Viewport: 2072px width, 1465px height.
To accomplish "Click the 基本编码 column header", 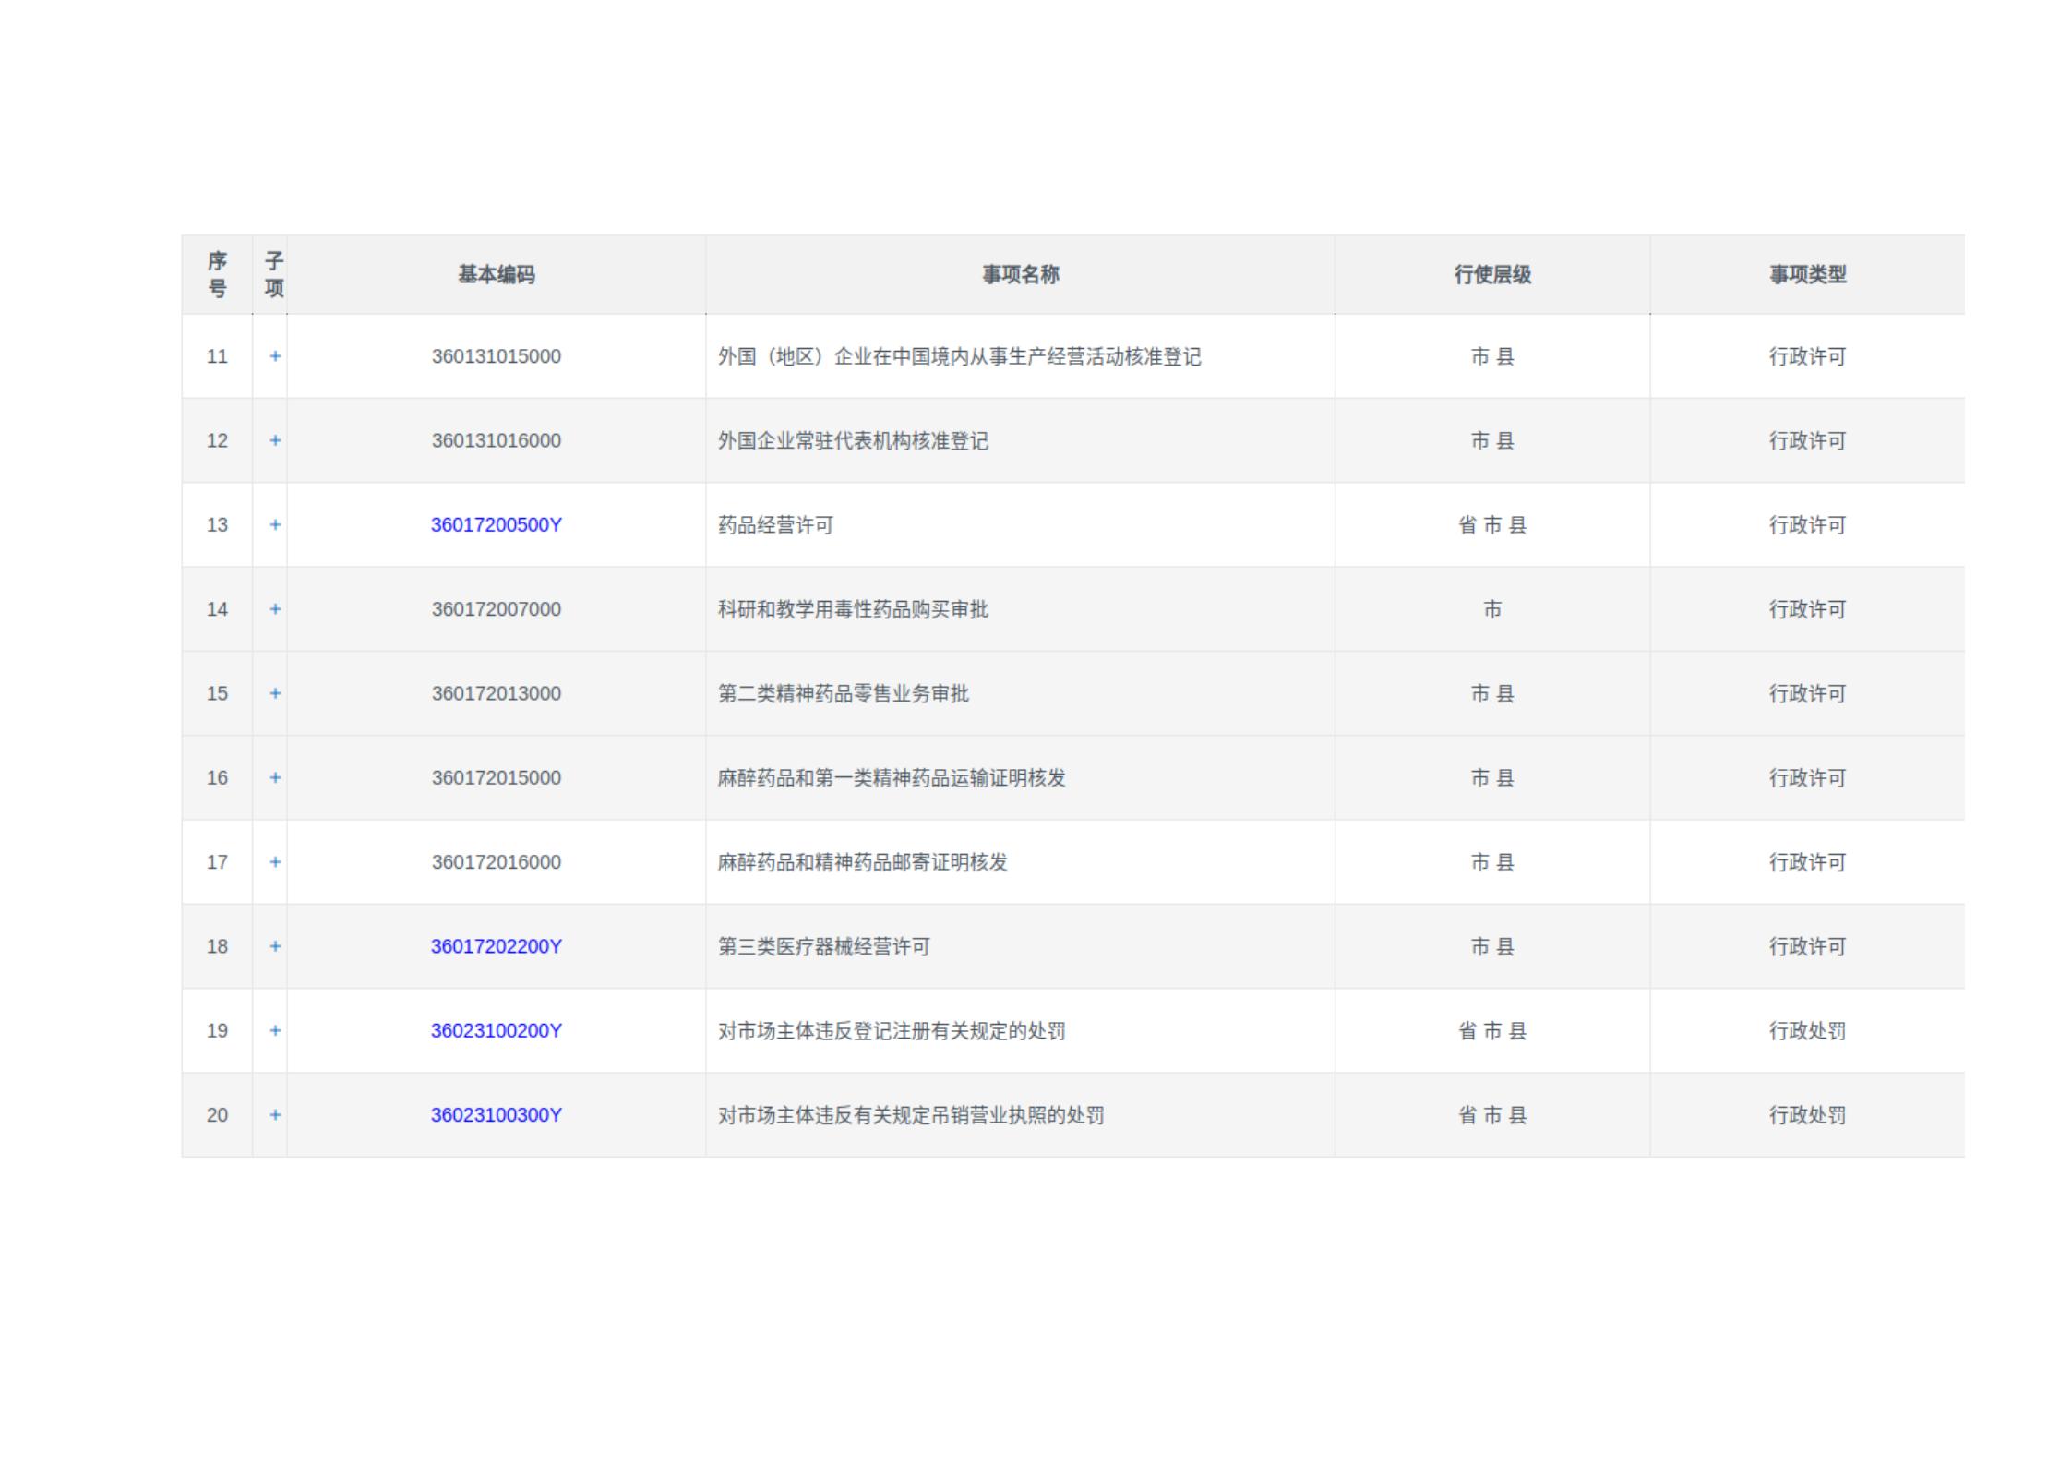I will click(496, 274).
